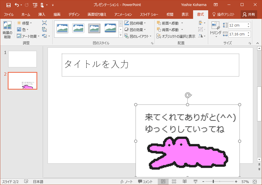
Task: Start slideshow from beginning icon
Action: (35, 5)
